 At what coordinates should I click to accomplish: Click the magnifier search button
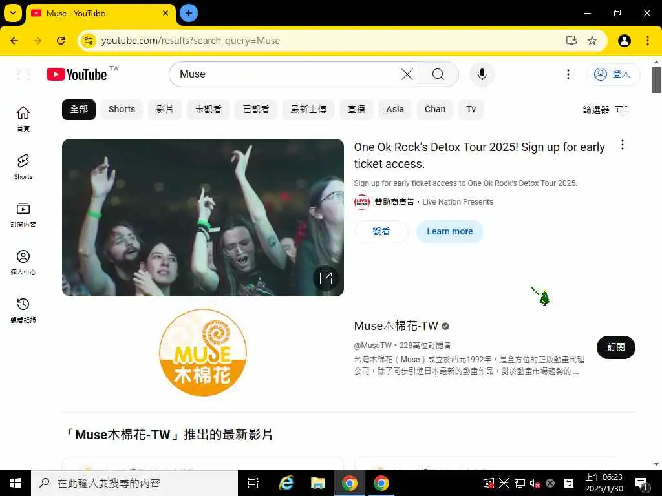pos(438,75)
